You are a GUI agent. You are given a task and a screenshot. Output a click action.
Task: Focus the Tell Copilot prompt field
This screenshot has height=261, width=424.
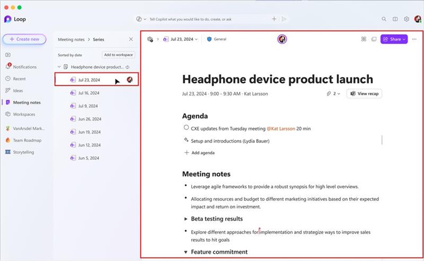pyautogui.click(x=190, y=19)
